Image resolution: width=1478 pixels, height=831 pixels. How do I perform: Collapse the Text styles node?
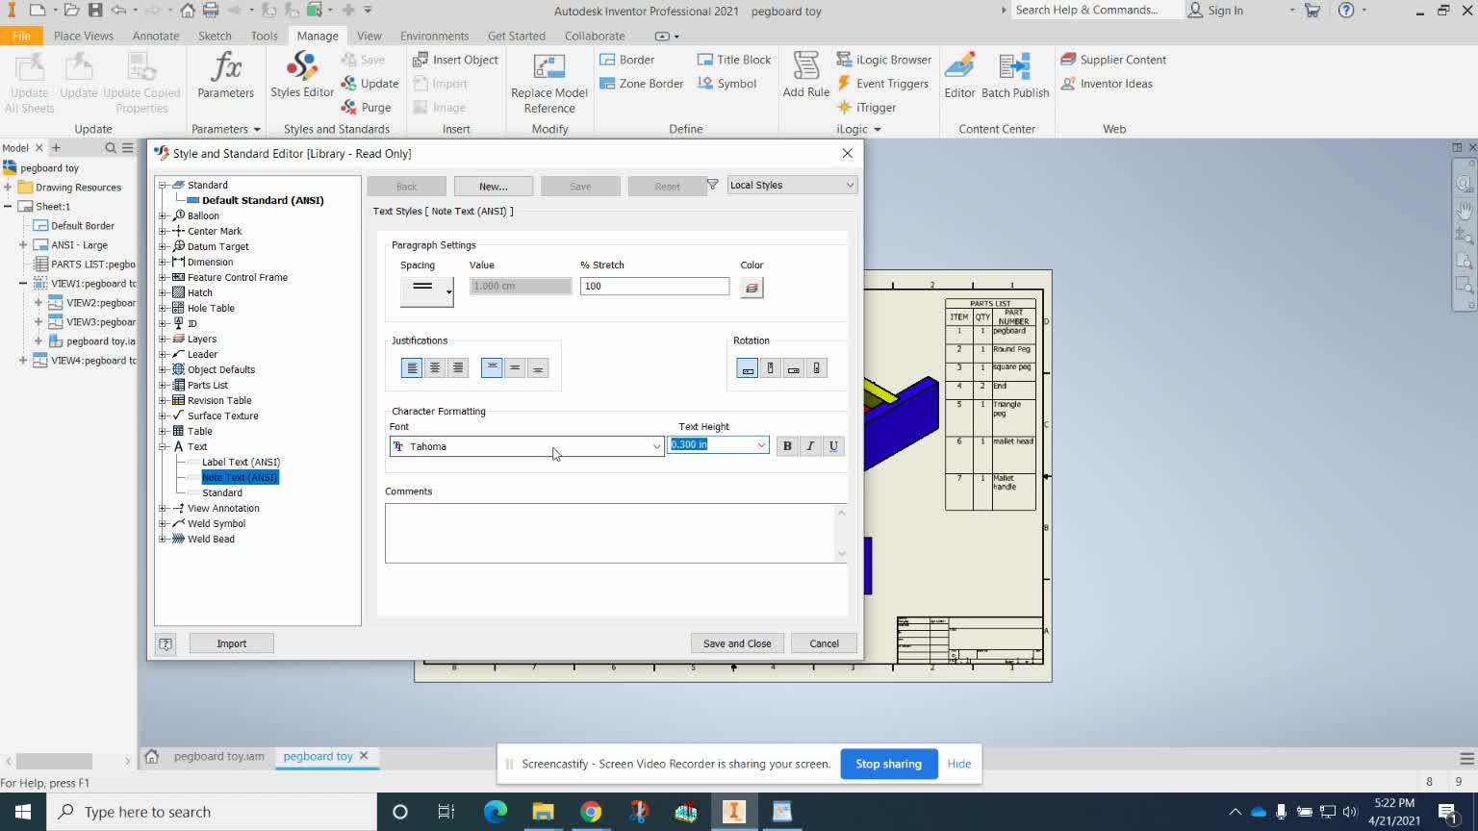(163, 446)
